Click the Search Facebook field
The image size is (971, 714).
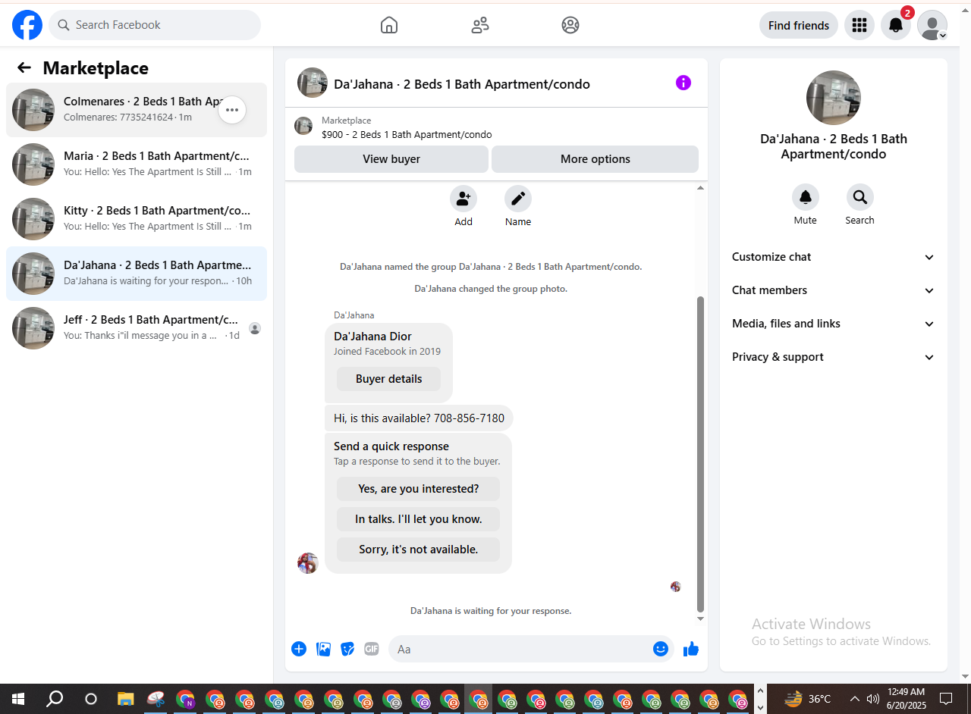[x=155, y=25]
